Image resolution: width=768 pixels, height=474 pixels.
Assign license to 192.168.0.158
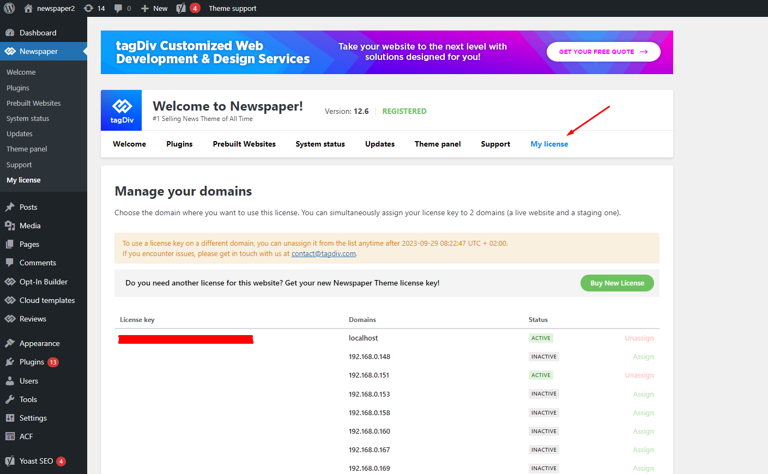pyautogui.click(x=643, y=412)
